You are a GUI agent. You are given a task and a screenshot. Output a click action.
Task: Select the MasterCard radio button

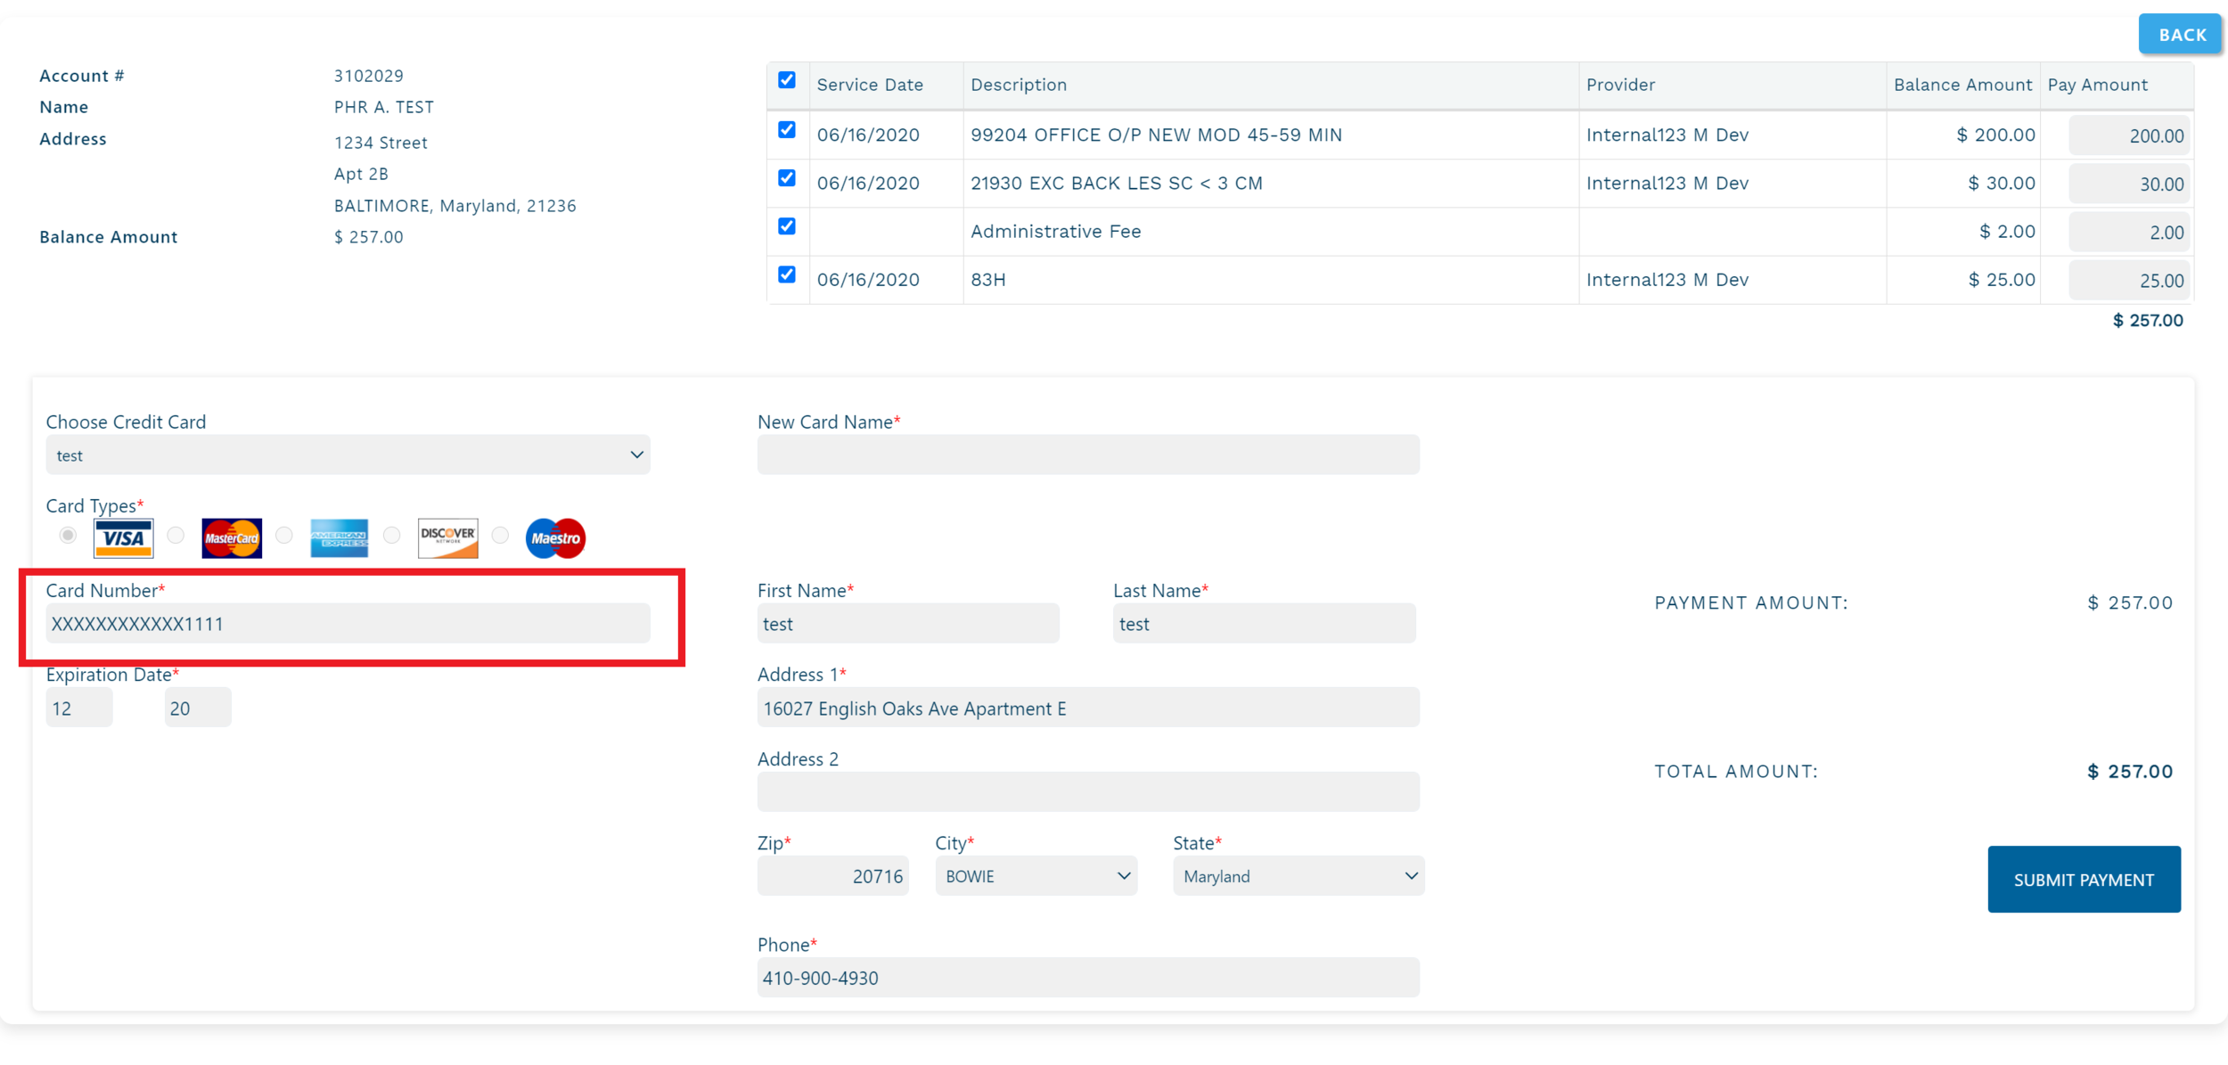tap(176, 536)
